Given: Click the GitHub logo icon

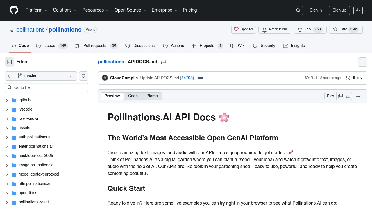Looking at the screenshot, I should [x=14, y=10].
